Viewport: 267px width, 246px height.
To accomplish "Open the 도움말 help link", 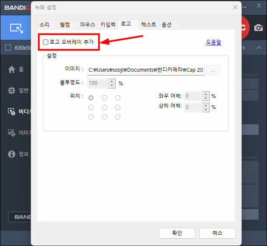I will (x=214, y=42).
